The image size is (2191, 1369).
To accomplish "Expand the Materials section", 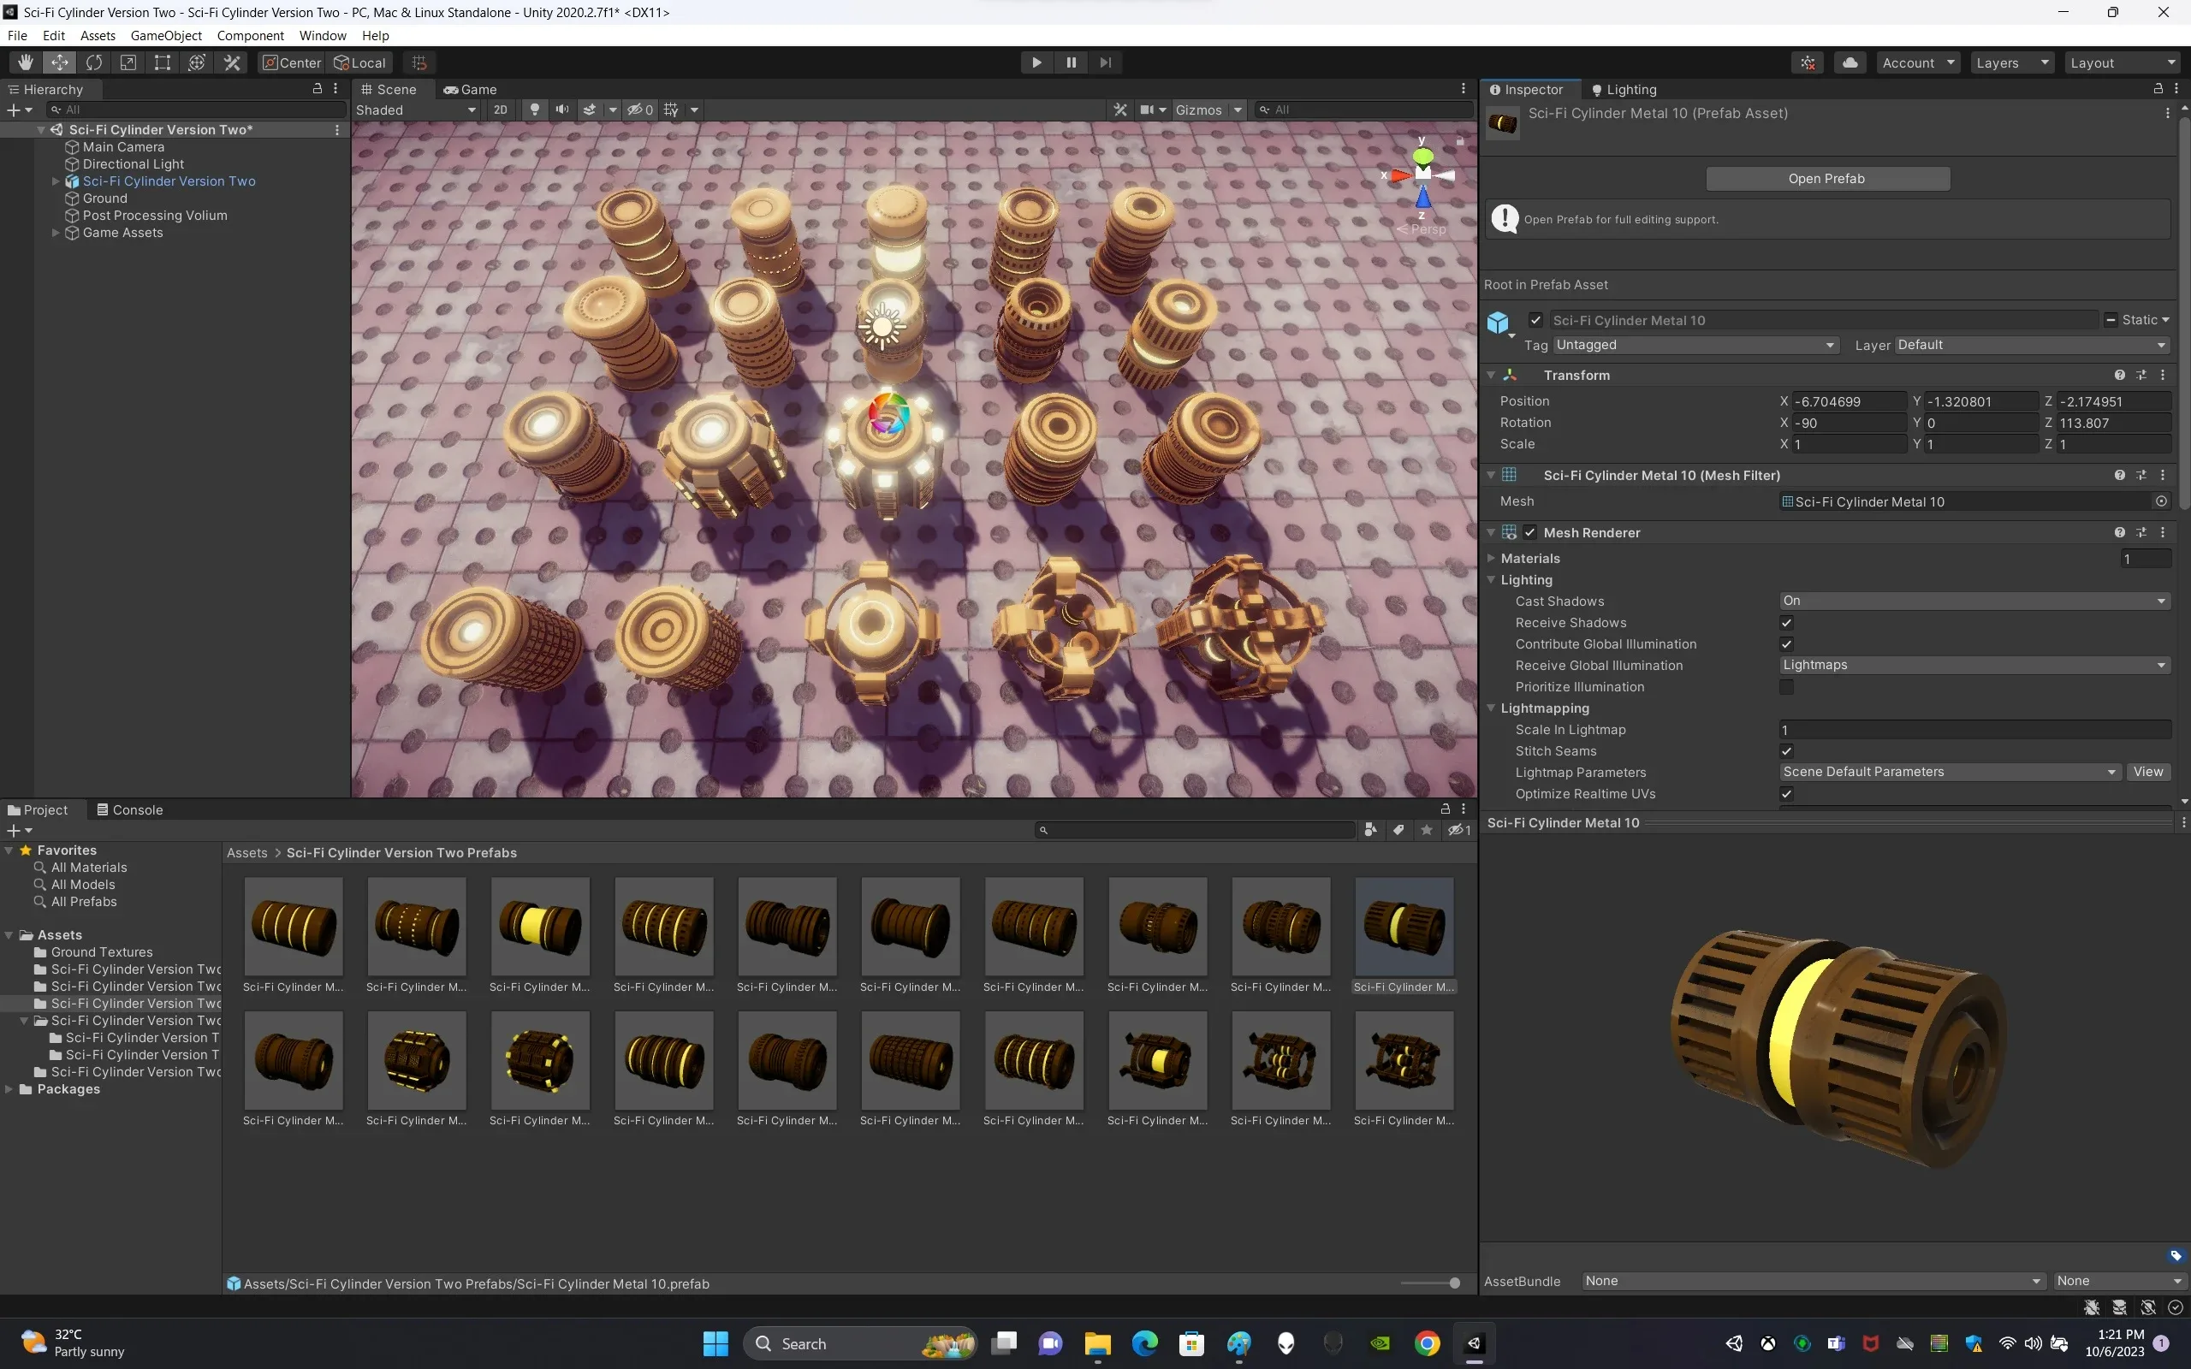I will click(x=1491, y=559).
